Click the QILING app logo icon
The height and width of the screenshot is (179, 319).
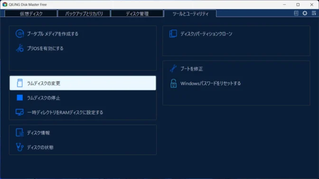click(x=5, y=4)
